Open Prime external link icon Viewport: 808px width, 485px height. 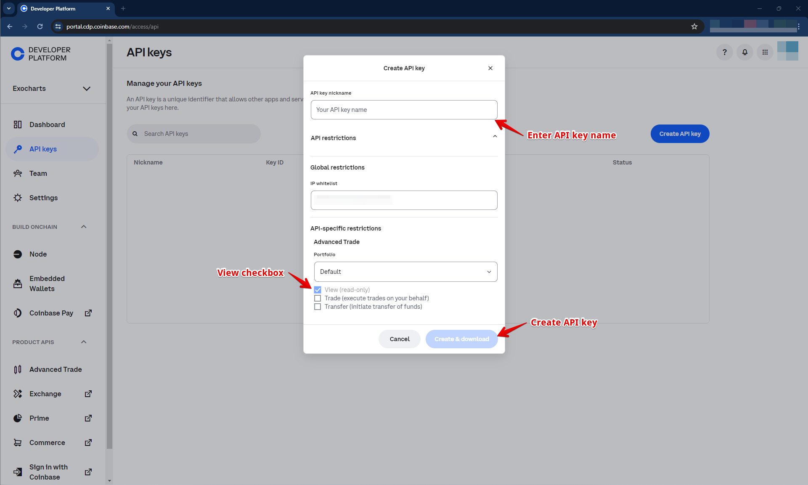tap(88, 418)
